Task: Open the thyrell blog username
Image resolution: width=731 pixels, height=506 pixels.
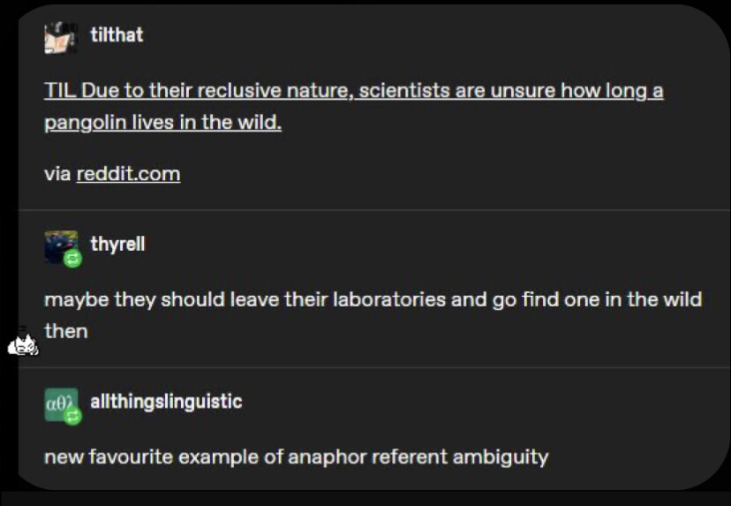Action: (117, 244)
